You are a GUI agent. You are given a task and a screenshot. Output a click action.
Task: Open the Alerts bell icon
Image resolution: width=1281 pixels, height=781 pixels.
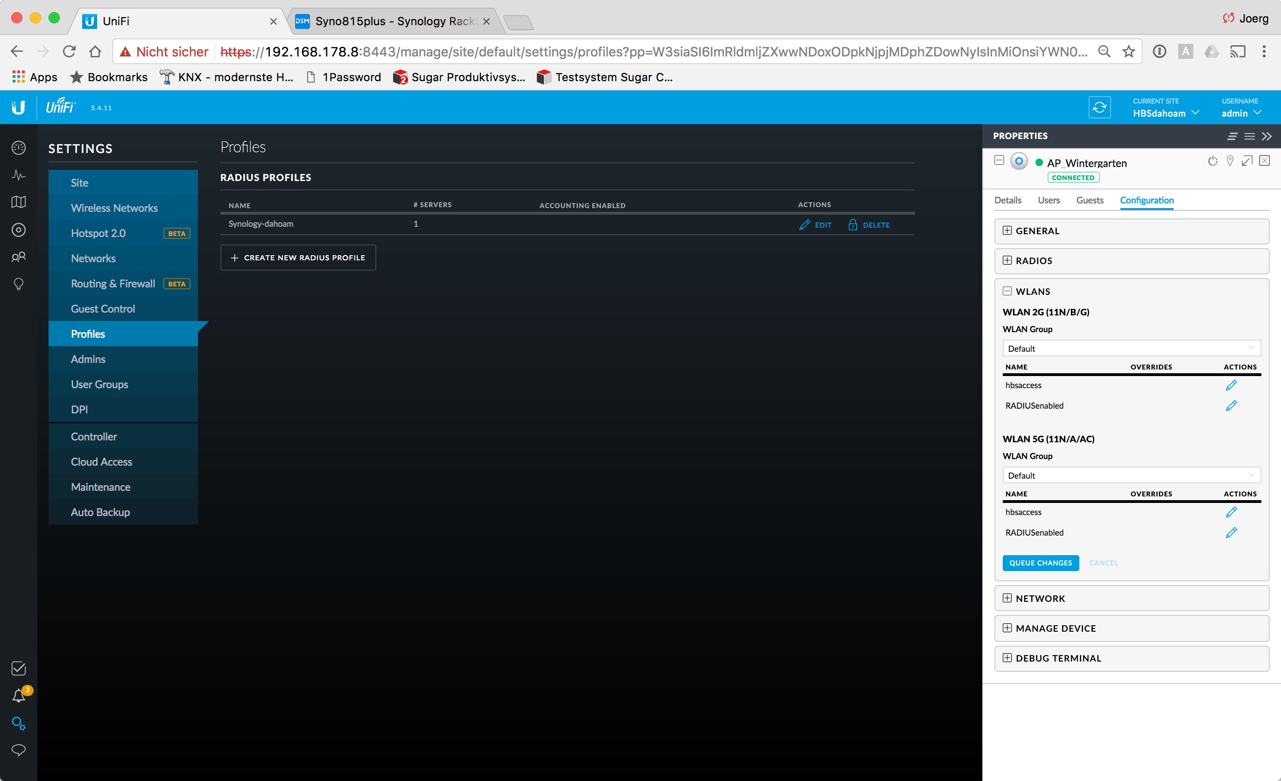19,696
